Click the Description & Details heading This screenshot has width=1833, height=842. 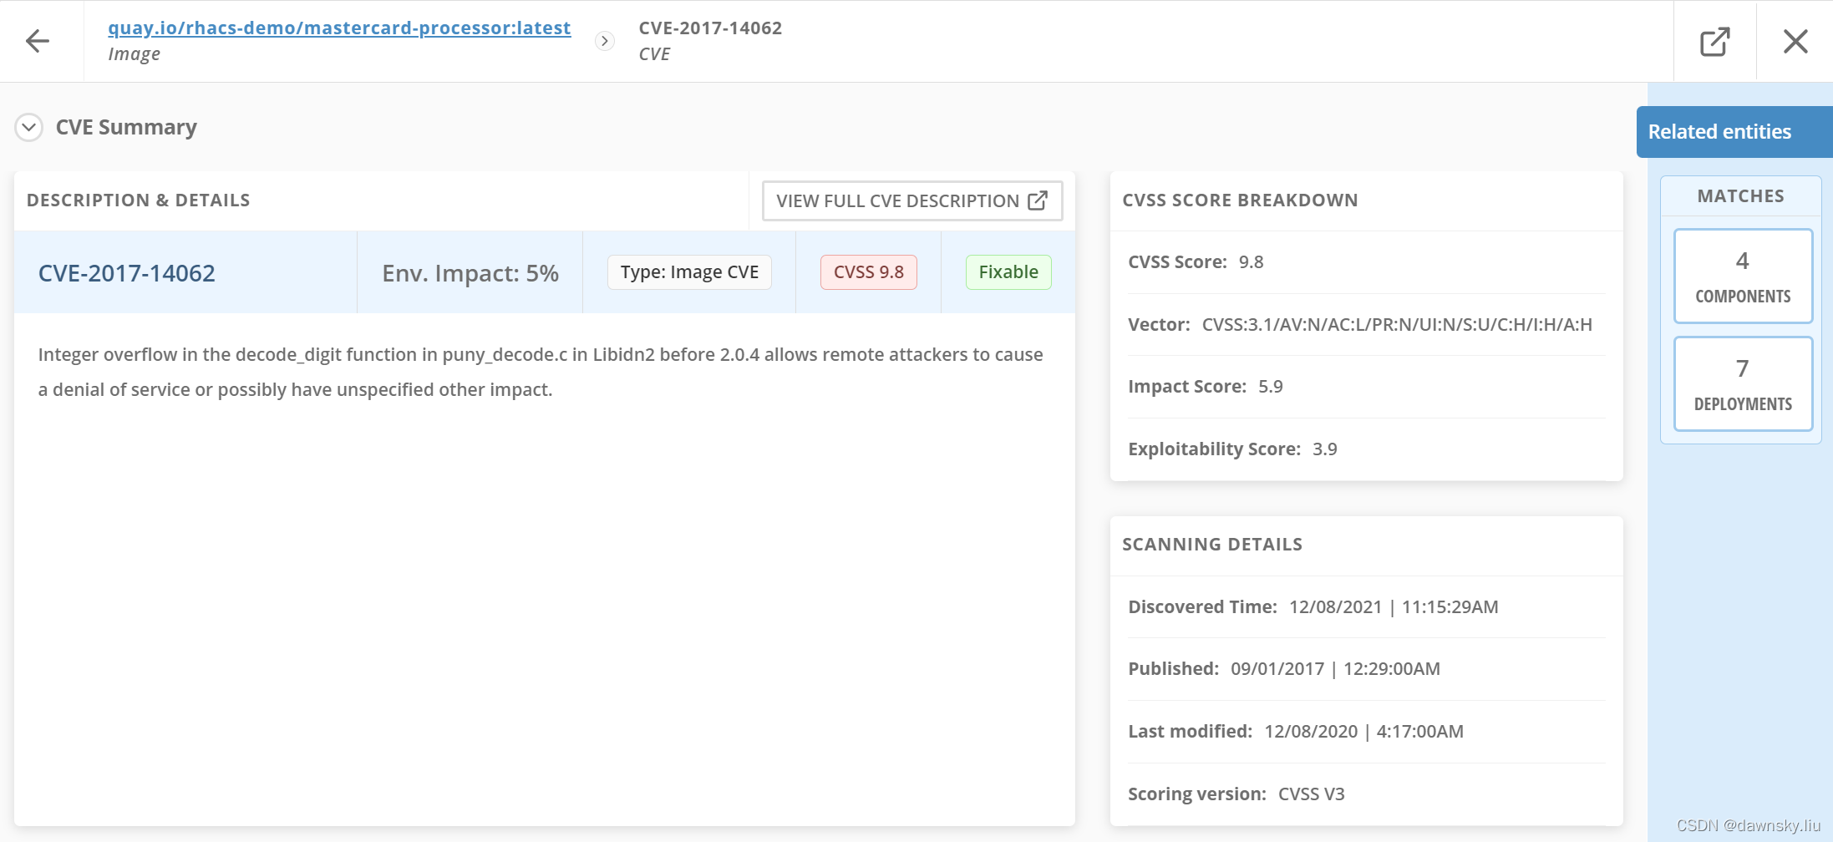(139, 200)
